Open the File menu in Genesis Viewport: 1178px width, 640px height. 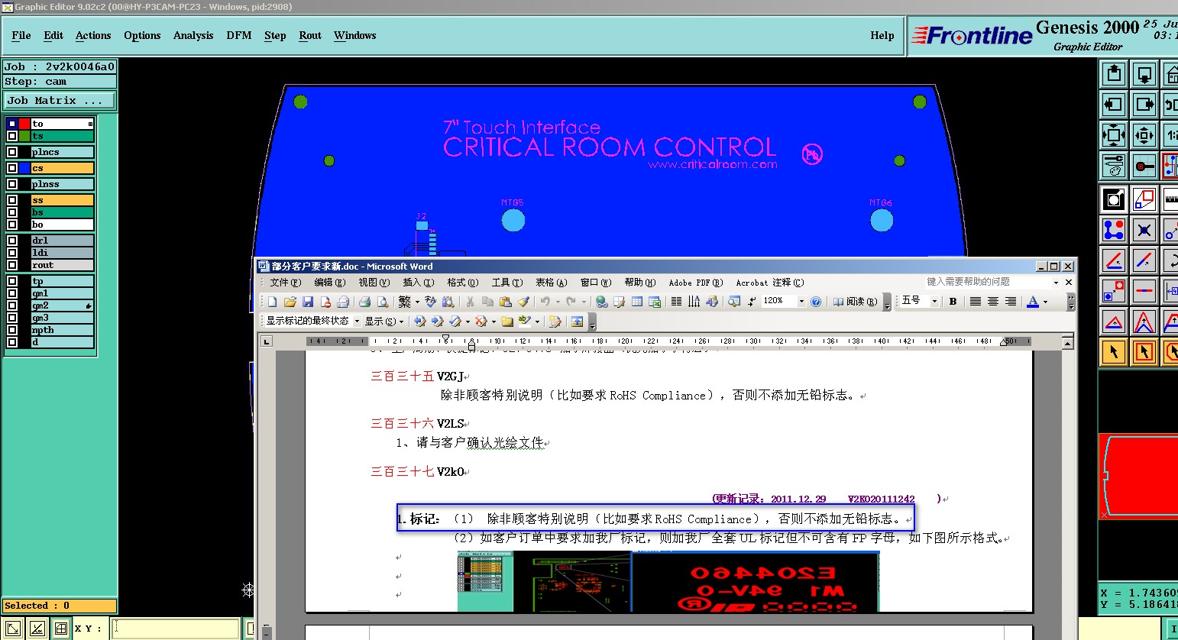click(x=21, y=35)
